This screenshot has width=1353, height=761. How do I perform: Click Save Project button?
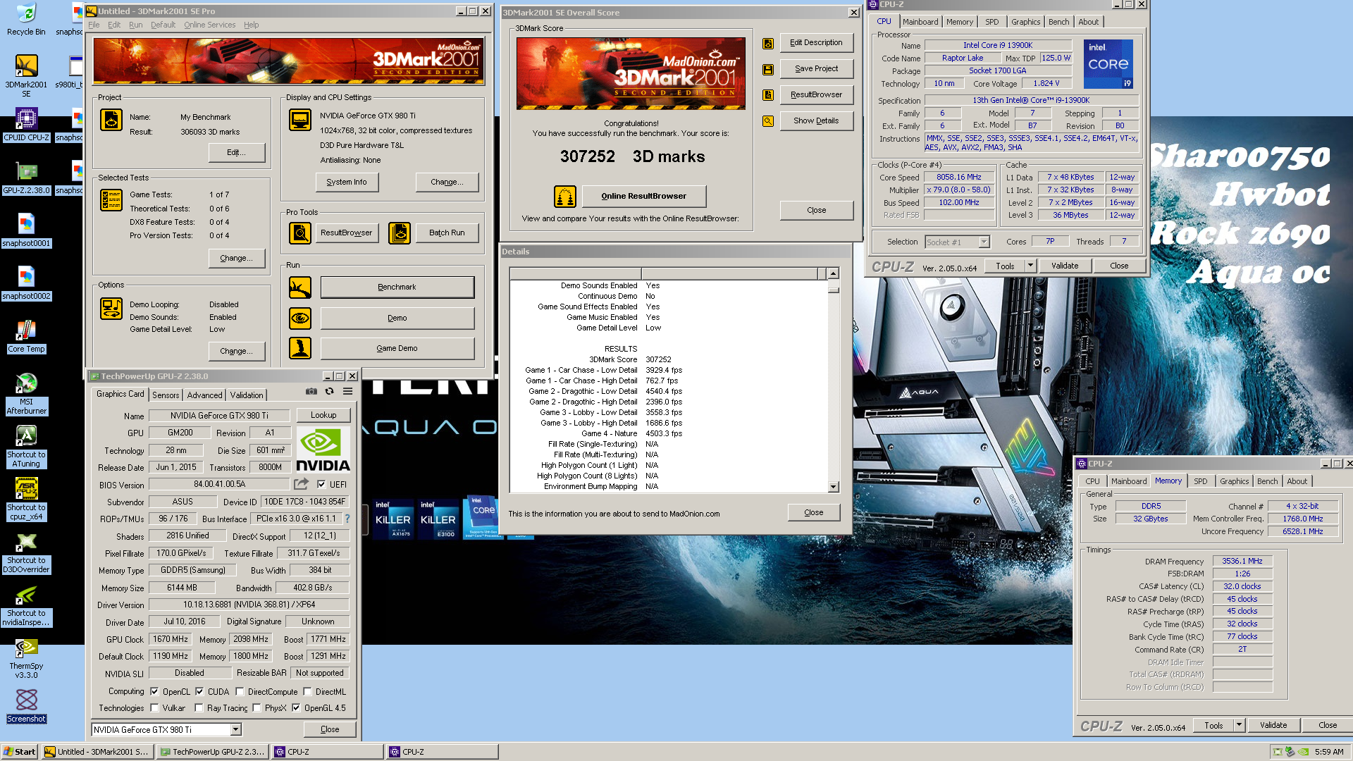pyautogui.click(x=816, y=68)
